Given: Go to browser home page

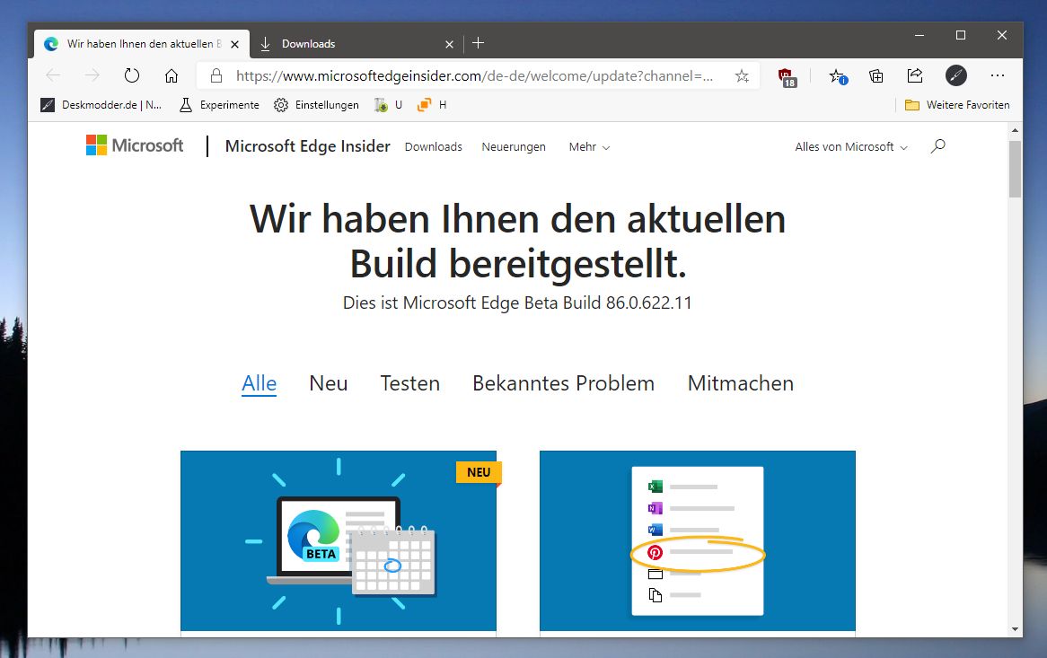Looking at the screenshot, I should click(x=172, y=75).
